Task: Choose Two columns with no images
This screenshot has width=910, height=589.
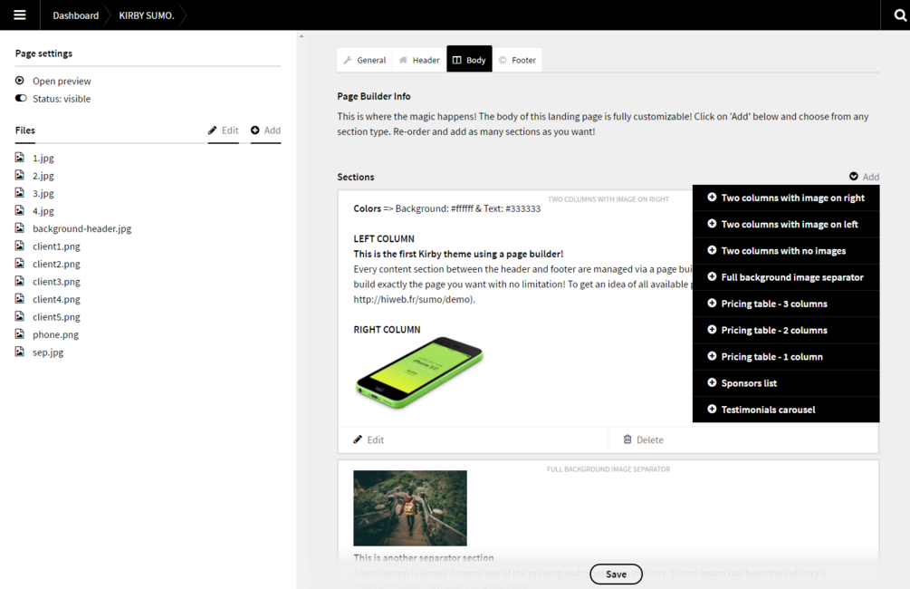Action: tap(786, 251)
